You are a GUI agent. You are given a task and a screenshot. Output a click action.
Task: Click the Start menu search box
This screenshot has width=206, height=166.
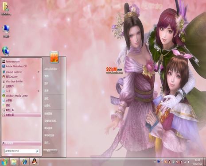tap(21, 151)
